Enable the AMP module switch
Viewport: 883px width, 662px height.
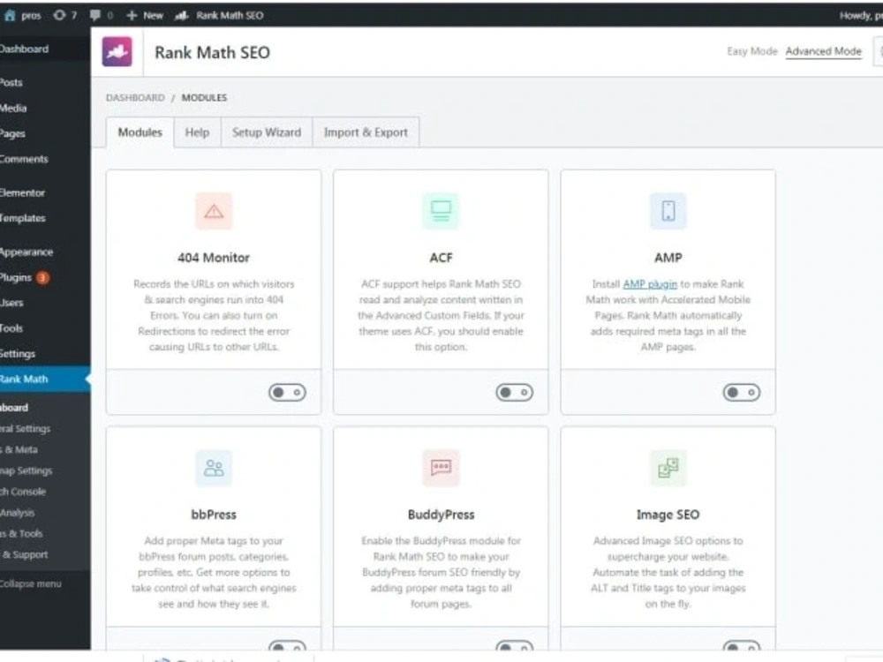742,393
